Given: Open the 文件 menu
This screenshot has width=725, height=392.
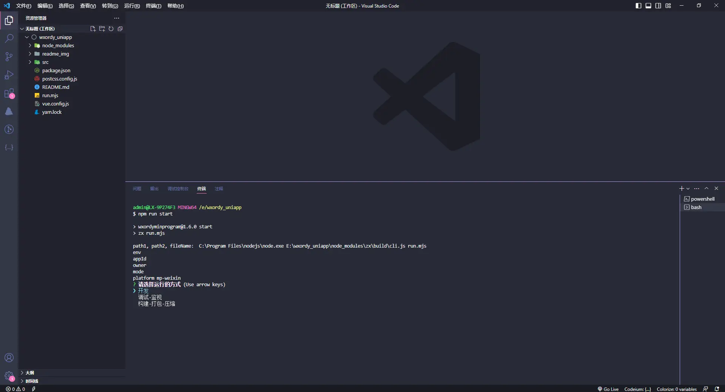Looking at the screenshot, I should pos(24,6).
